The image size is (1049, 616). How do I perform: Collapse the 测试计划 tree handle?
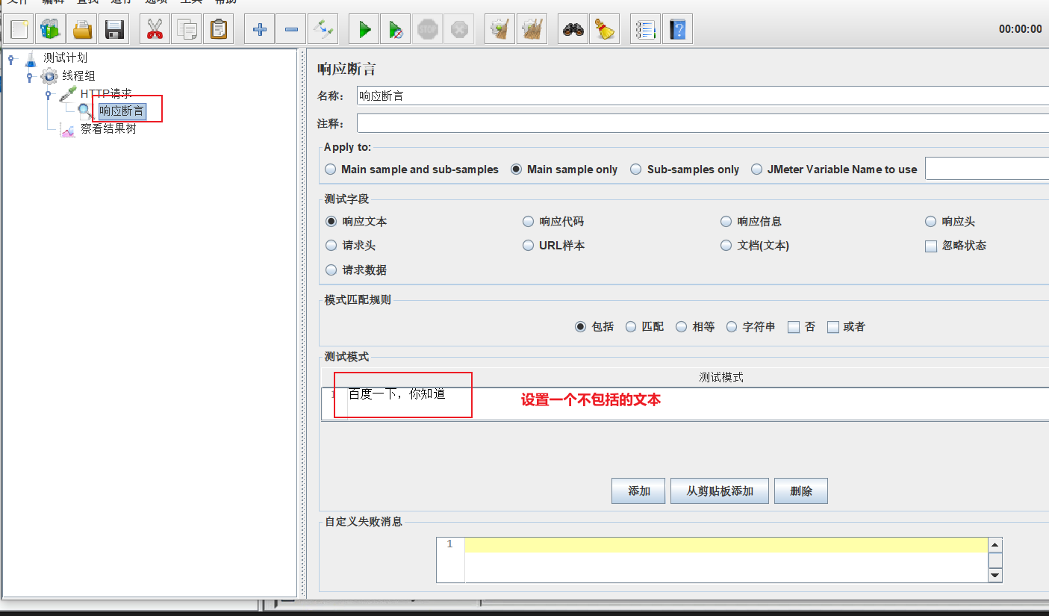pos(11,58)
